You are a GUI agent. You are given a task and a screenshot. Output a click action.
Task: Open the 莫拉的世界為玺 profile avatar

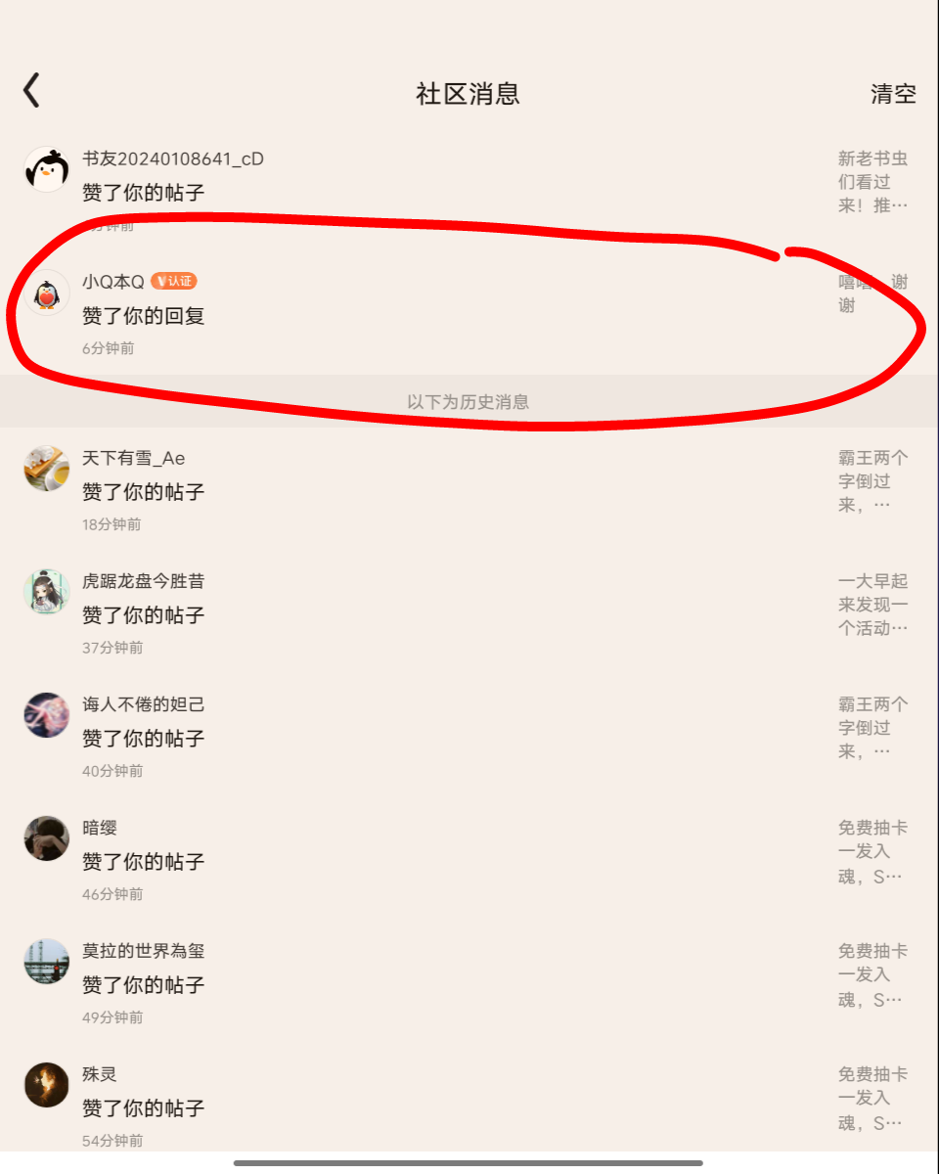click(x=46, y=961)
